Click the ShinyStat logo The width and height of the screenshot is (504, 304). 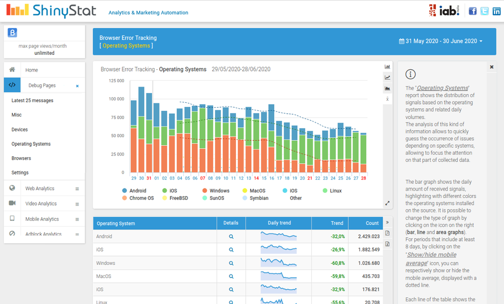coord(49,10)
